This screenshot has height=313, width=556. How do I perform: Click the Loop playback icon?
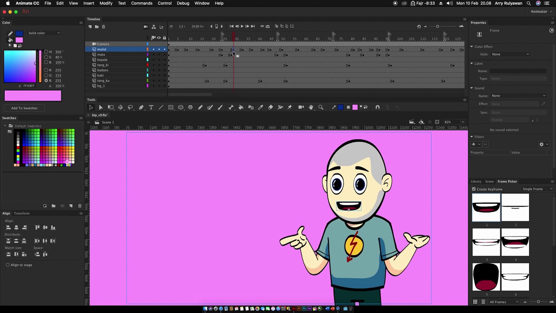pos(268,27)
